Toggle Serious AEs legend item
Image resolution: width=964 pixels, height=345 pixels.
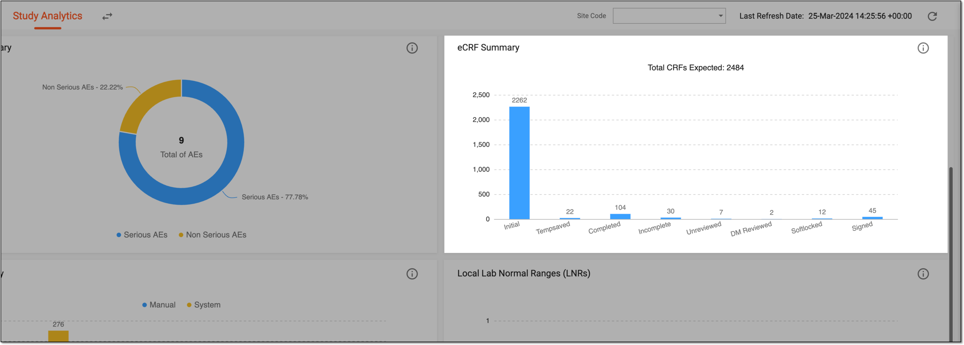click(142, 235)
